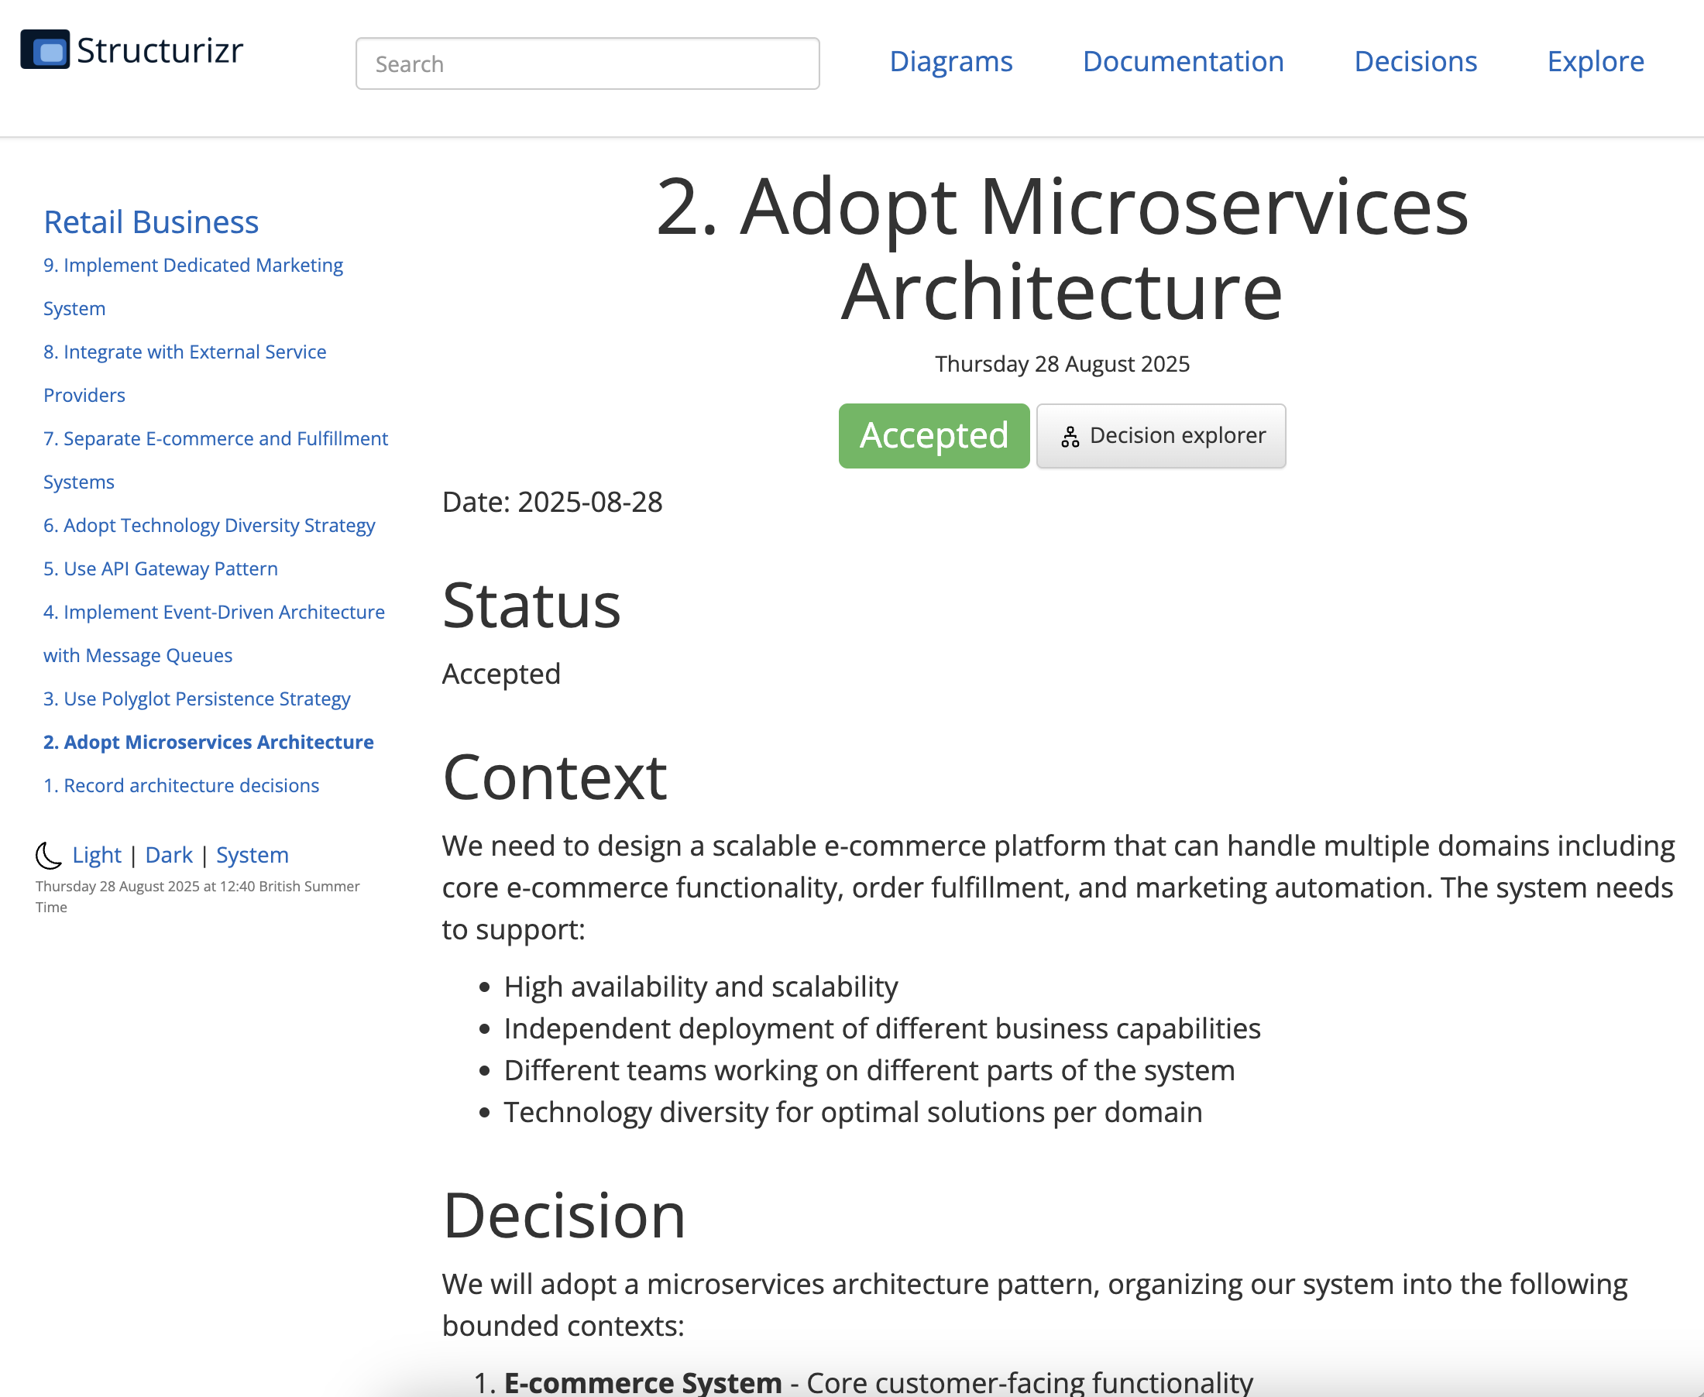This screenshot has width=1704, height=1397.
Task: Switch to the Light theme
Action: [x=97, y=855]
